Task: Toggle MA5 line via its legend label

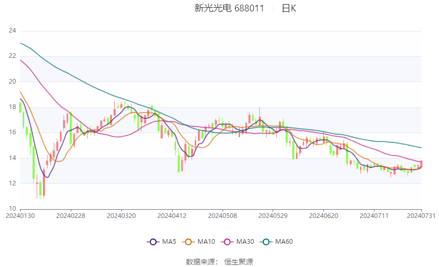Action: (x=170, y=242)
